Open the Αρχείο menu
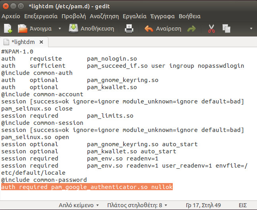The height and width of the screenshot is (210, 257). click(11, 16)
